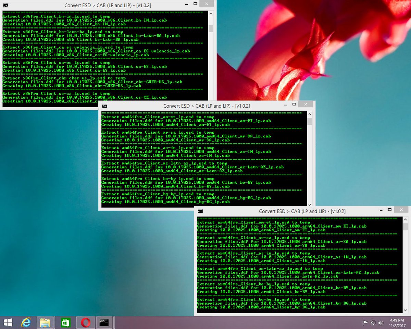Click line 'Creating 10.0.17025.1000_x86_Client_chr-CHER-US_lp.cab'

coord(72,86)
